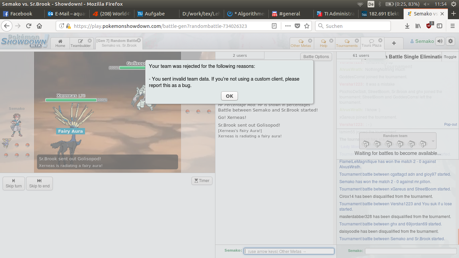Switch to Help chat tab
The height and width of the screenshot is (258, 459).
[324, 43]
